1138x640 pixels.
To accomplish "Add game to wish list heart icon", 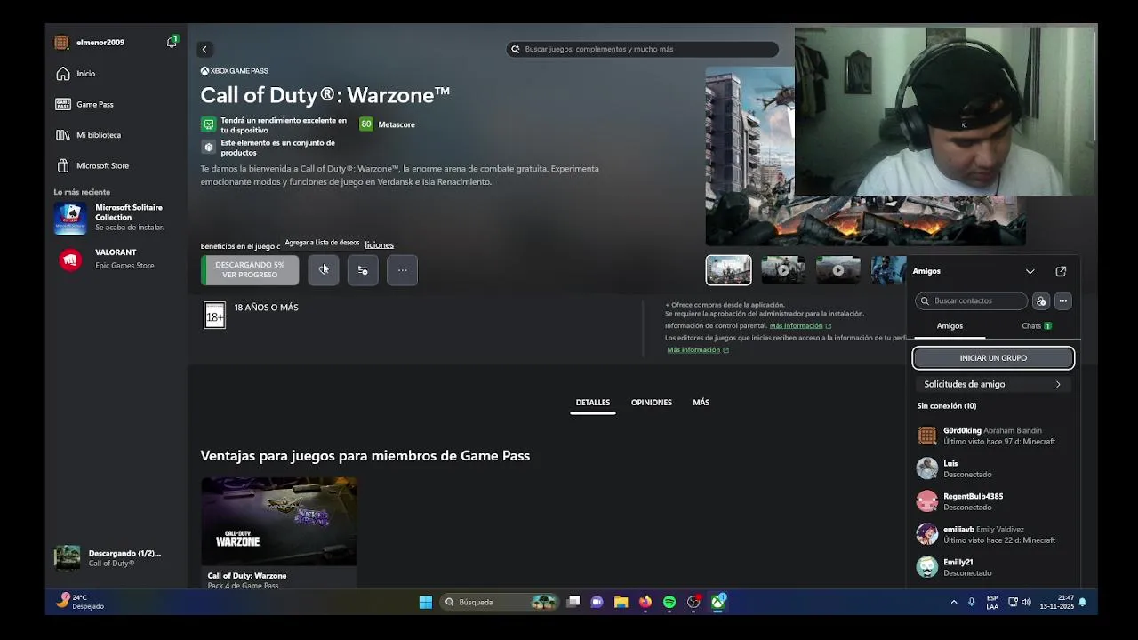I will pos(324,269).
